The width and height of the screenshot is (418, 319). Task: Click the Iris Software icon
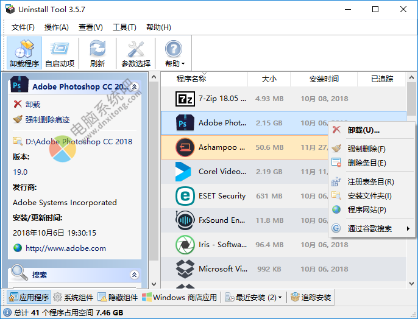[185, 245]
